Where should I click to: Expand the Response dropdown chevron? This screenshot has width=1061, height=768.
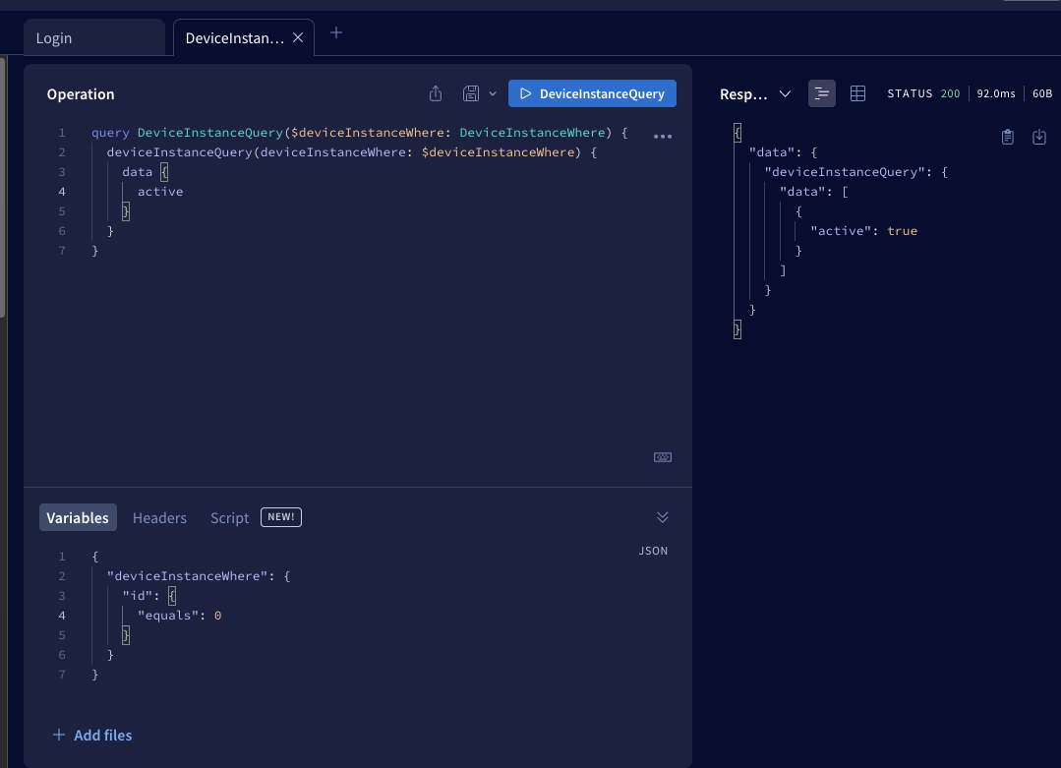click(x=785, y=93)
